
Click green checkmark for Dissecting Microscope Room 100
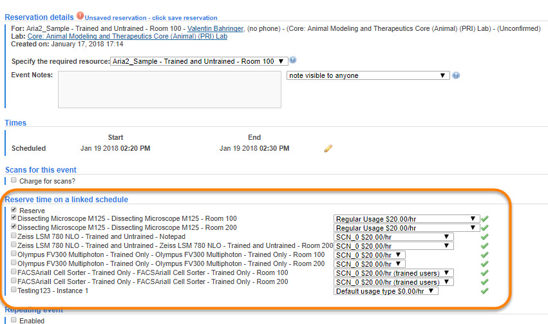point(485,219)
